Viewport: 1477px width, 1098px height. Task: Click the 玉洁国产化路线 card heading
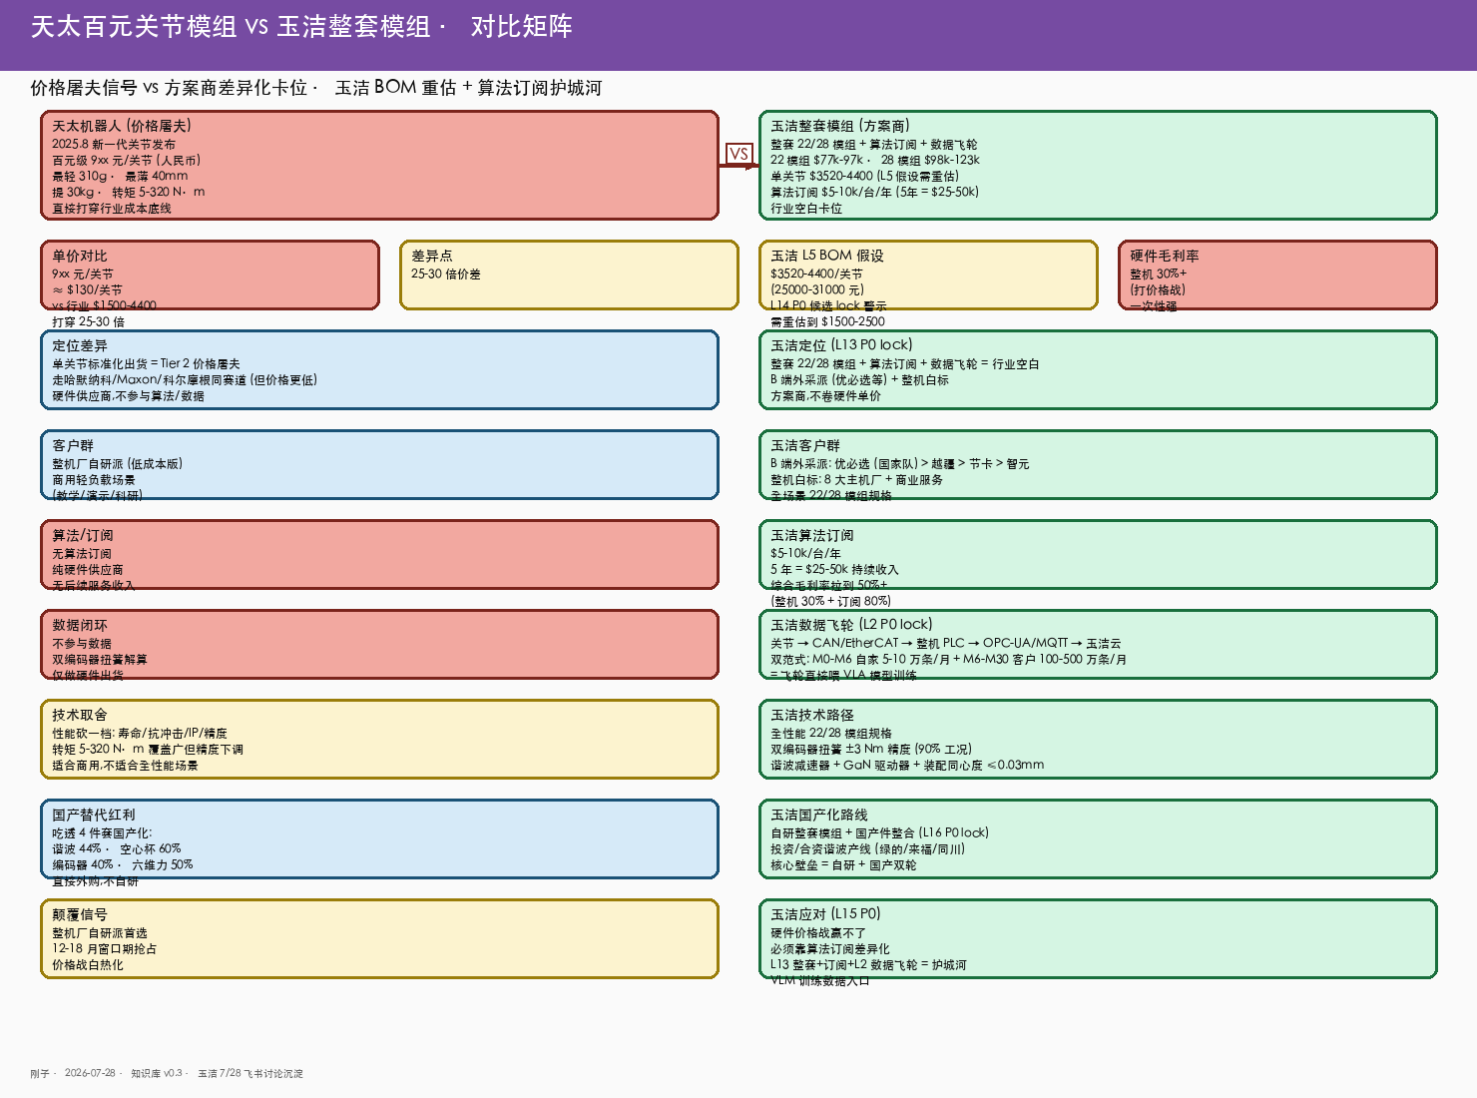(819, 815)
